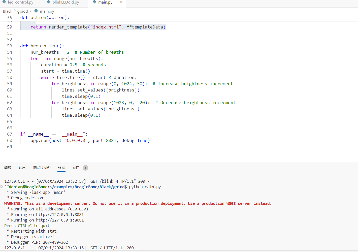Show the 输出 (Output) panel
The image size is (358, 252).
[x=22, y=168]
